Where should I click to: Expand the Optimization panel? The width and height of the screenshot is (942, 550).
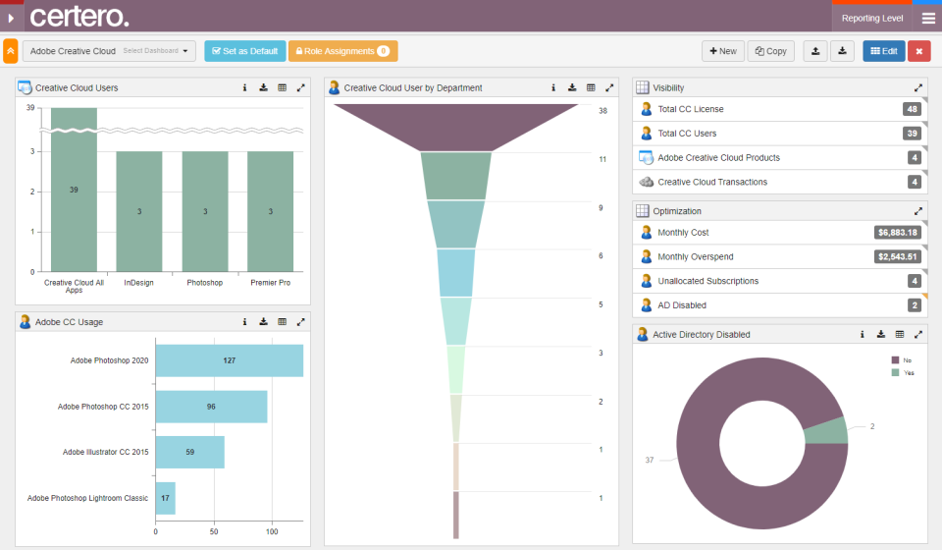(918, 211)
